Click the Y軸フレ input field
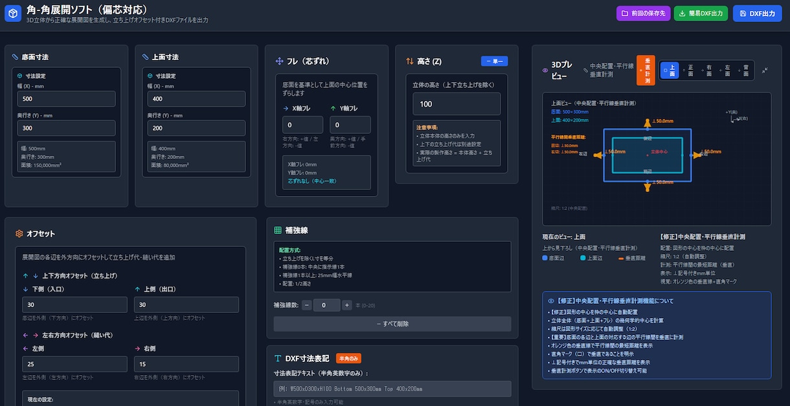 [350, 125]
